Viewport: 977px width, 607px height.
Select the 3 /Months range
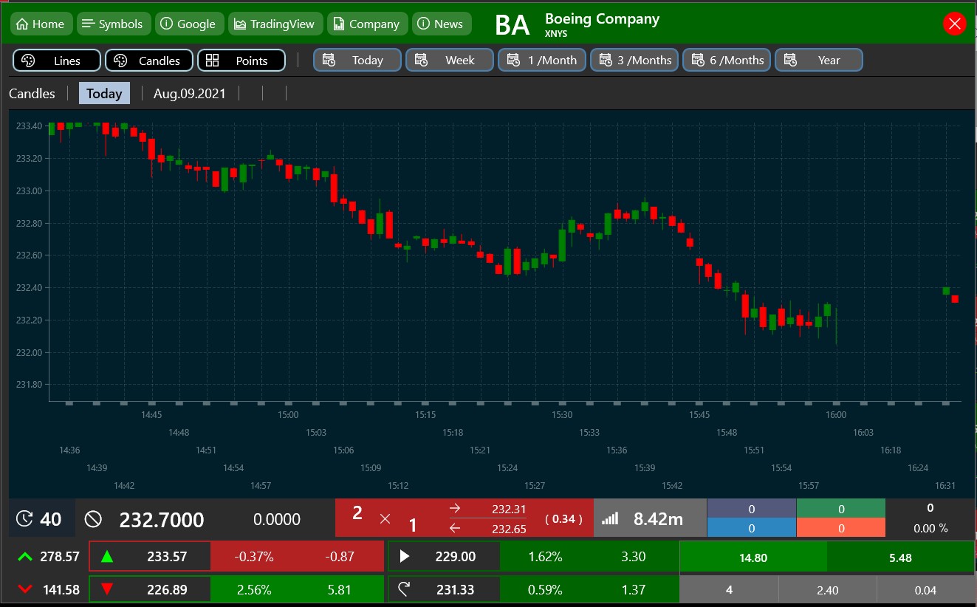pyautogui.click(x=634, y=61)
